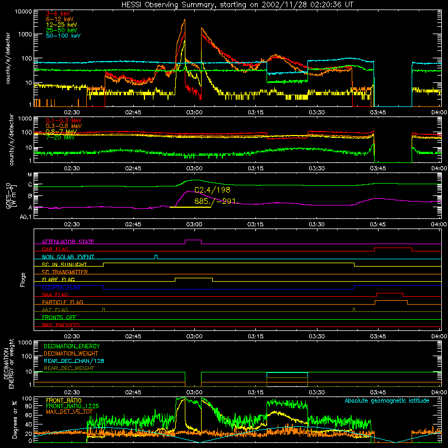448x448 pixels.
Task: Click the C2.4/198 flare class annotation
Action: (212, 190)
